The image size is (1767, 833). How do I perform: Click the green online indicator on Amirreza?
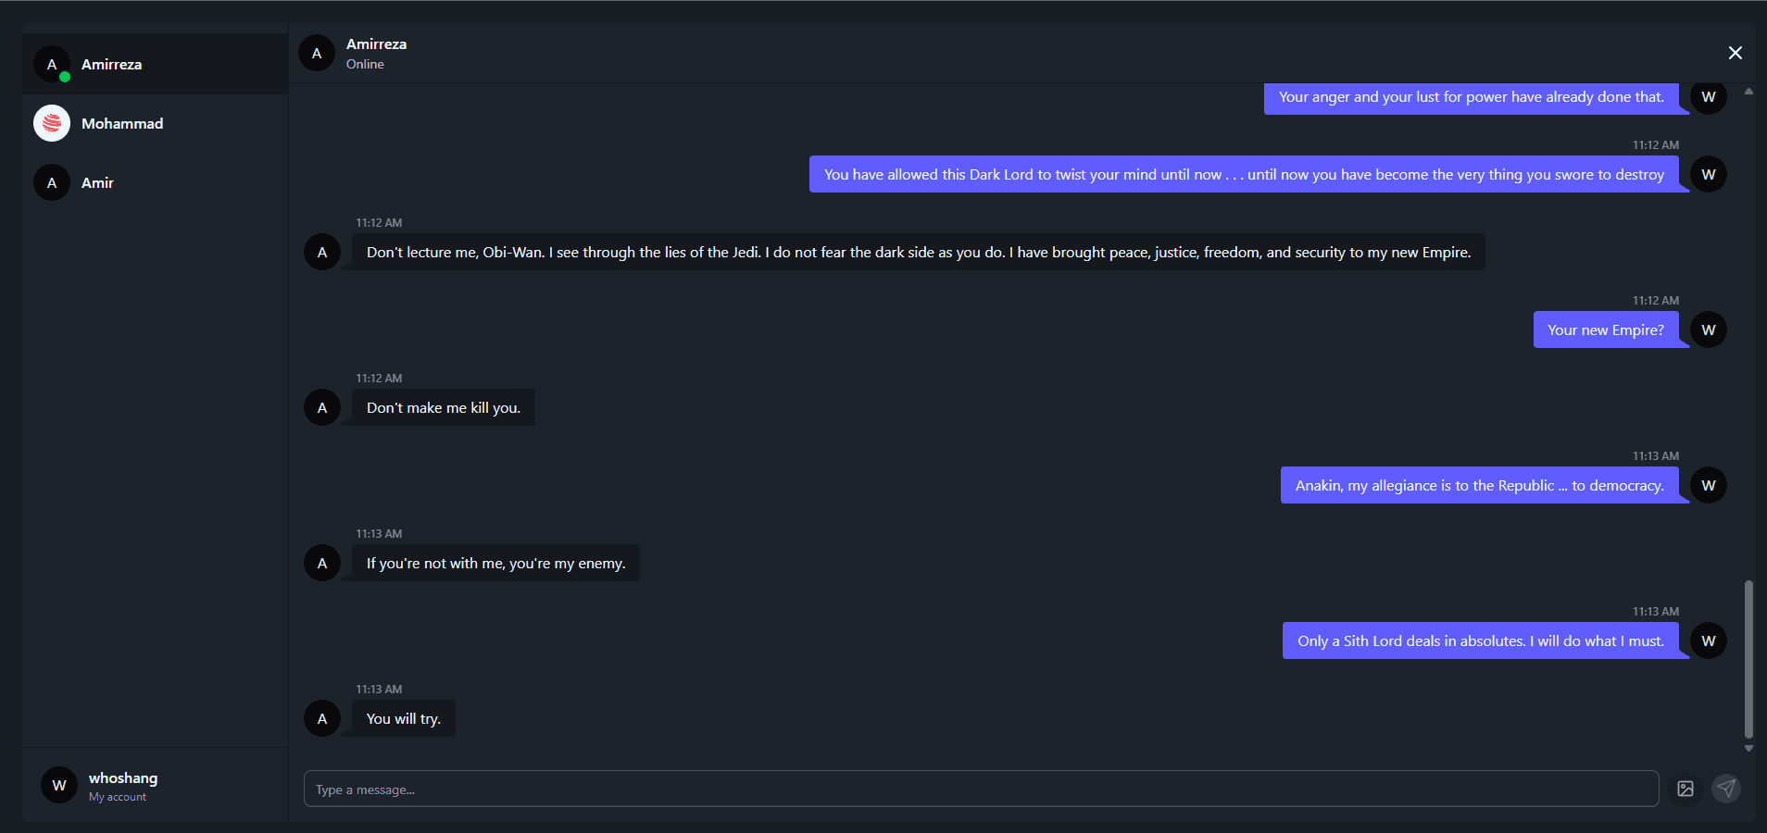click(x=63, y=78)
